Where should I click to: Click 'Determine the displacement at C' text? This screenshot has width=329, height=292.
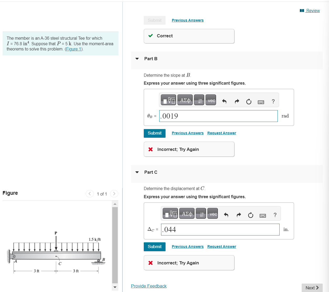(174, 188)
